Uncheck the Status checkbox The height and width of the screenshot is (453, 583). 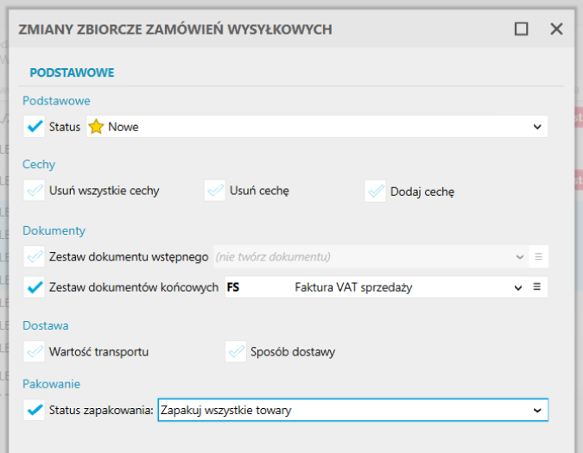coord(35,127)
